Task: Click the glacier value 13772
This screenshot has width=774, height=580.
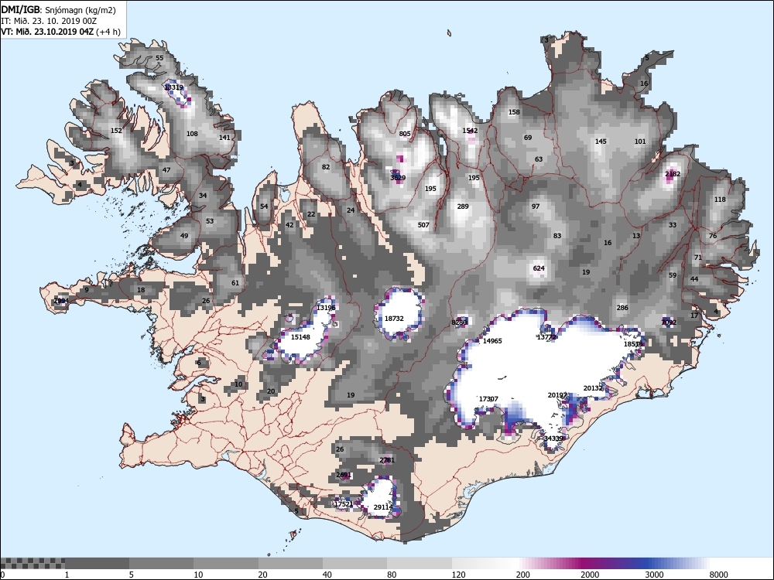Action: click(x=546, y=337)
